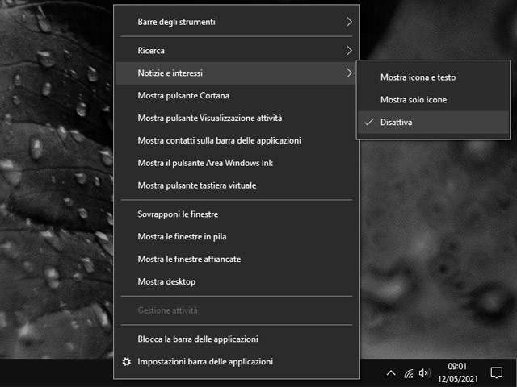
Task: Click the volume speaker icon
Action: click(x=425, y=373)
